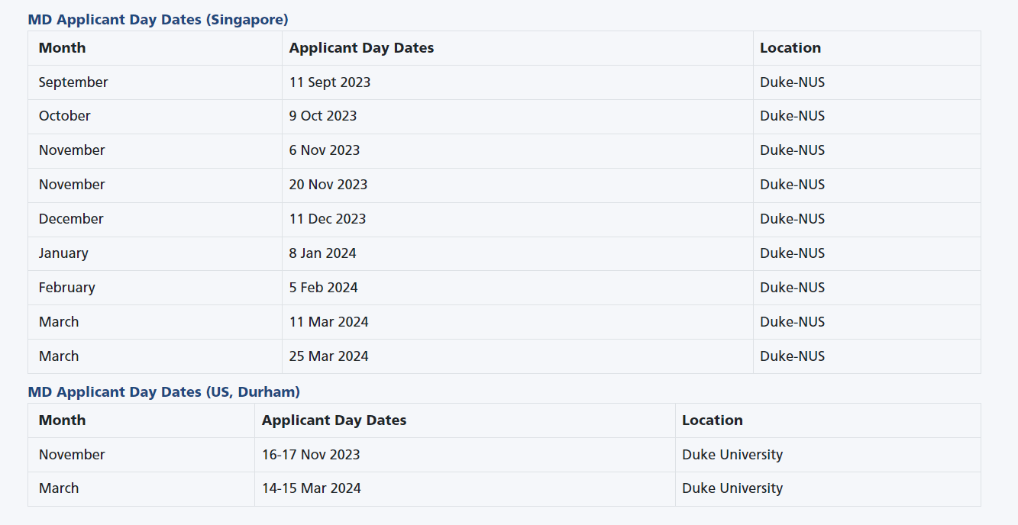The width and height of the screenshot is (1018, 525).
Task: Select the date '11 Mar 2024'
Action: point(329,322)
